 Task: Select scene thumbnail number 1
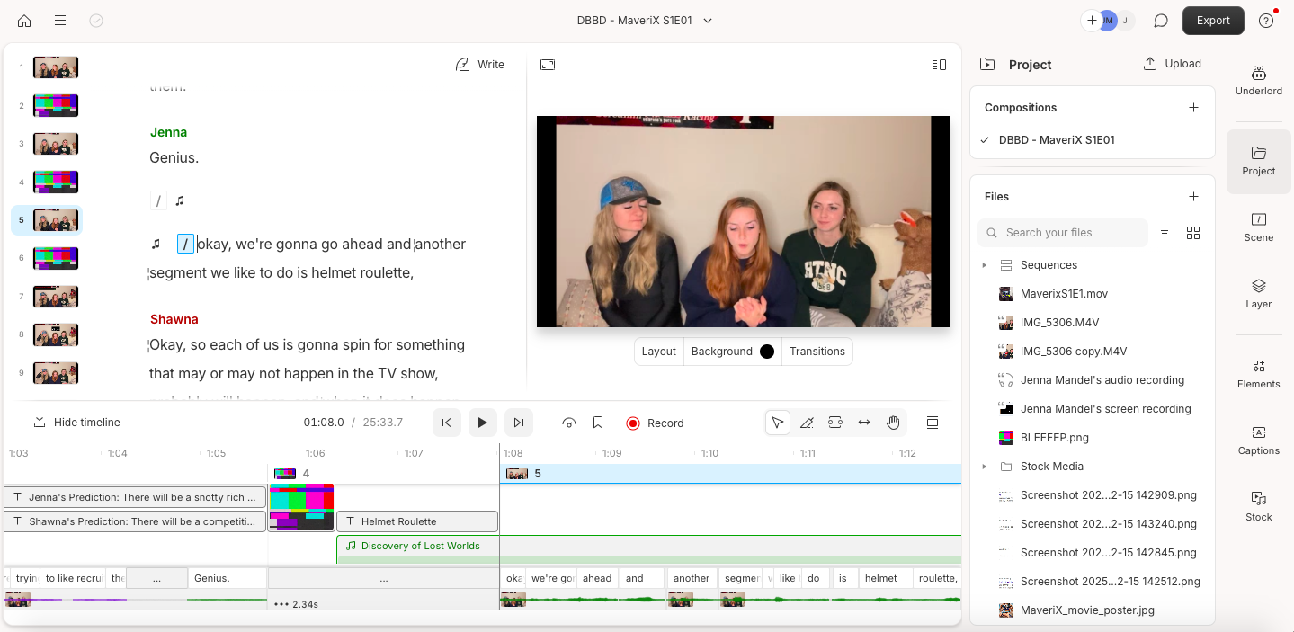(56, 67)
